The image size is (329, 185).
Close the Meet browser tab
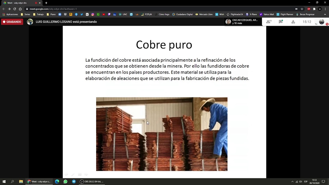tap(40, 3)
